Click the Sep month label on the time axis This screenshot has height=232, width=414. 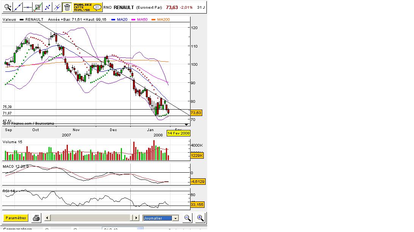pyautogui.click(x=8, y=130)
